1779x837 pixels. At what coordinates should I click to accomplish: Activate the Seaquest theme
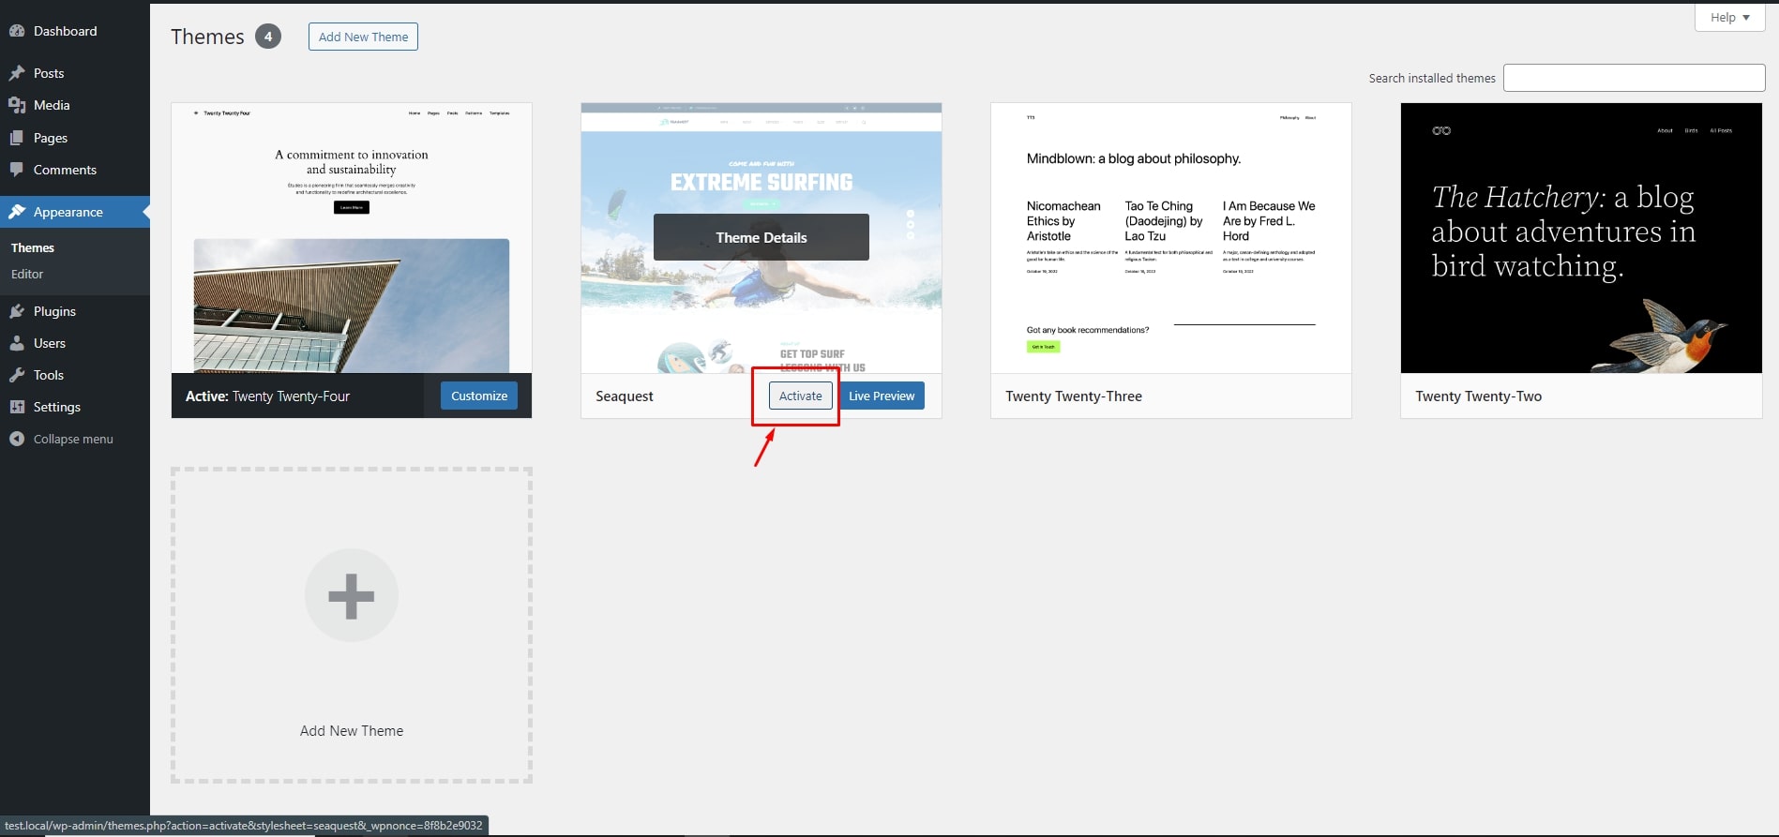click(x=801, y=396)
